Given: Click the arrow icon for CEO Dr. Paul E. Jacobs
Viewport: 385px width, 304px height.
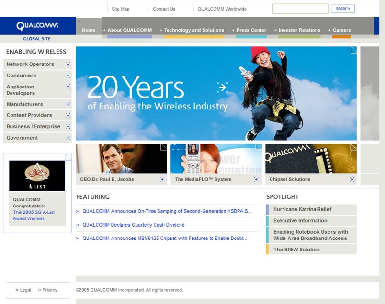Looking at the screenshot, I should pyautogui.click(x=161, y=180).
